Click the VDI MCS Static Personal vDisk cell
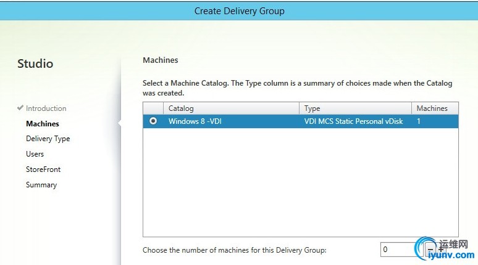478x265 pixels. click(x=353, y=121)
